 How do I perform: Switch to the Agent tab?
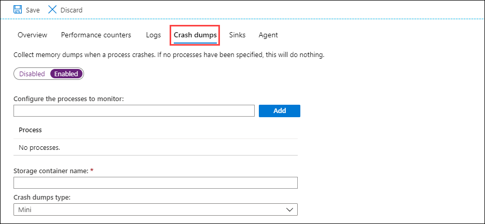(268, 35)
